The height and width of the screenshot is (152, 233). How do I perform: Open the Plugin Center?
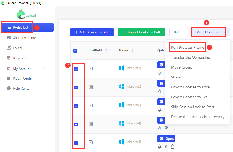pyautogui.click(x=20, y=78)
